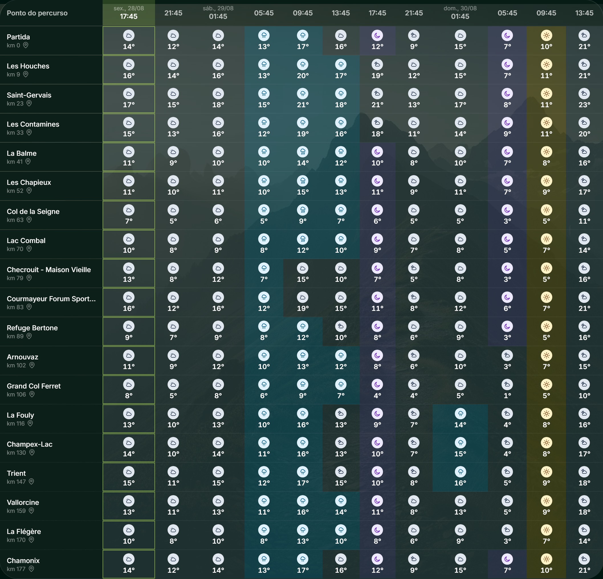Image resolution: width=603 pixels, height=579 pixels.
Task: Click the pin icon beside Champex-Lac km 130
Action: click(32, 453)
